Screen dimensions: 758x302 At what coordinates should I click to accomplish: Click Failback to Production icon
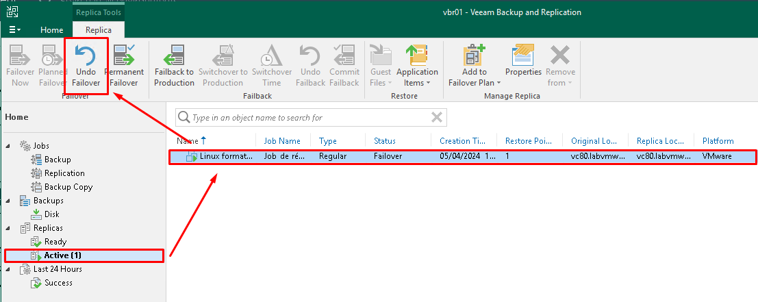point(174,55)
